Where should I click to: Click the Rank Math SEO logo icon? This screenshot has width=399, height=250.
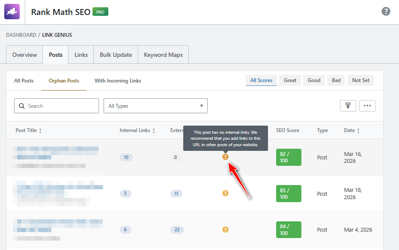12,12
